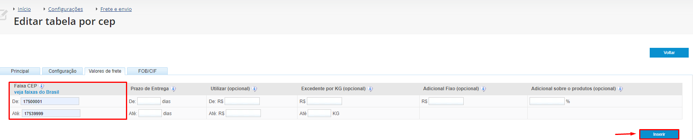
Task: Select the FOB/CIF tab
Action: (x=147, y=71)
